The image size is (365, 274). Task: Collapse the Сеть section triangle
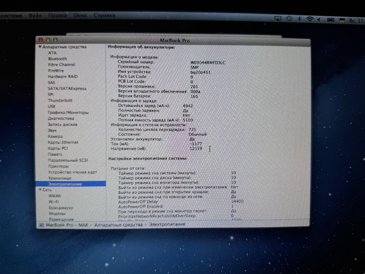(40, 190)
